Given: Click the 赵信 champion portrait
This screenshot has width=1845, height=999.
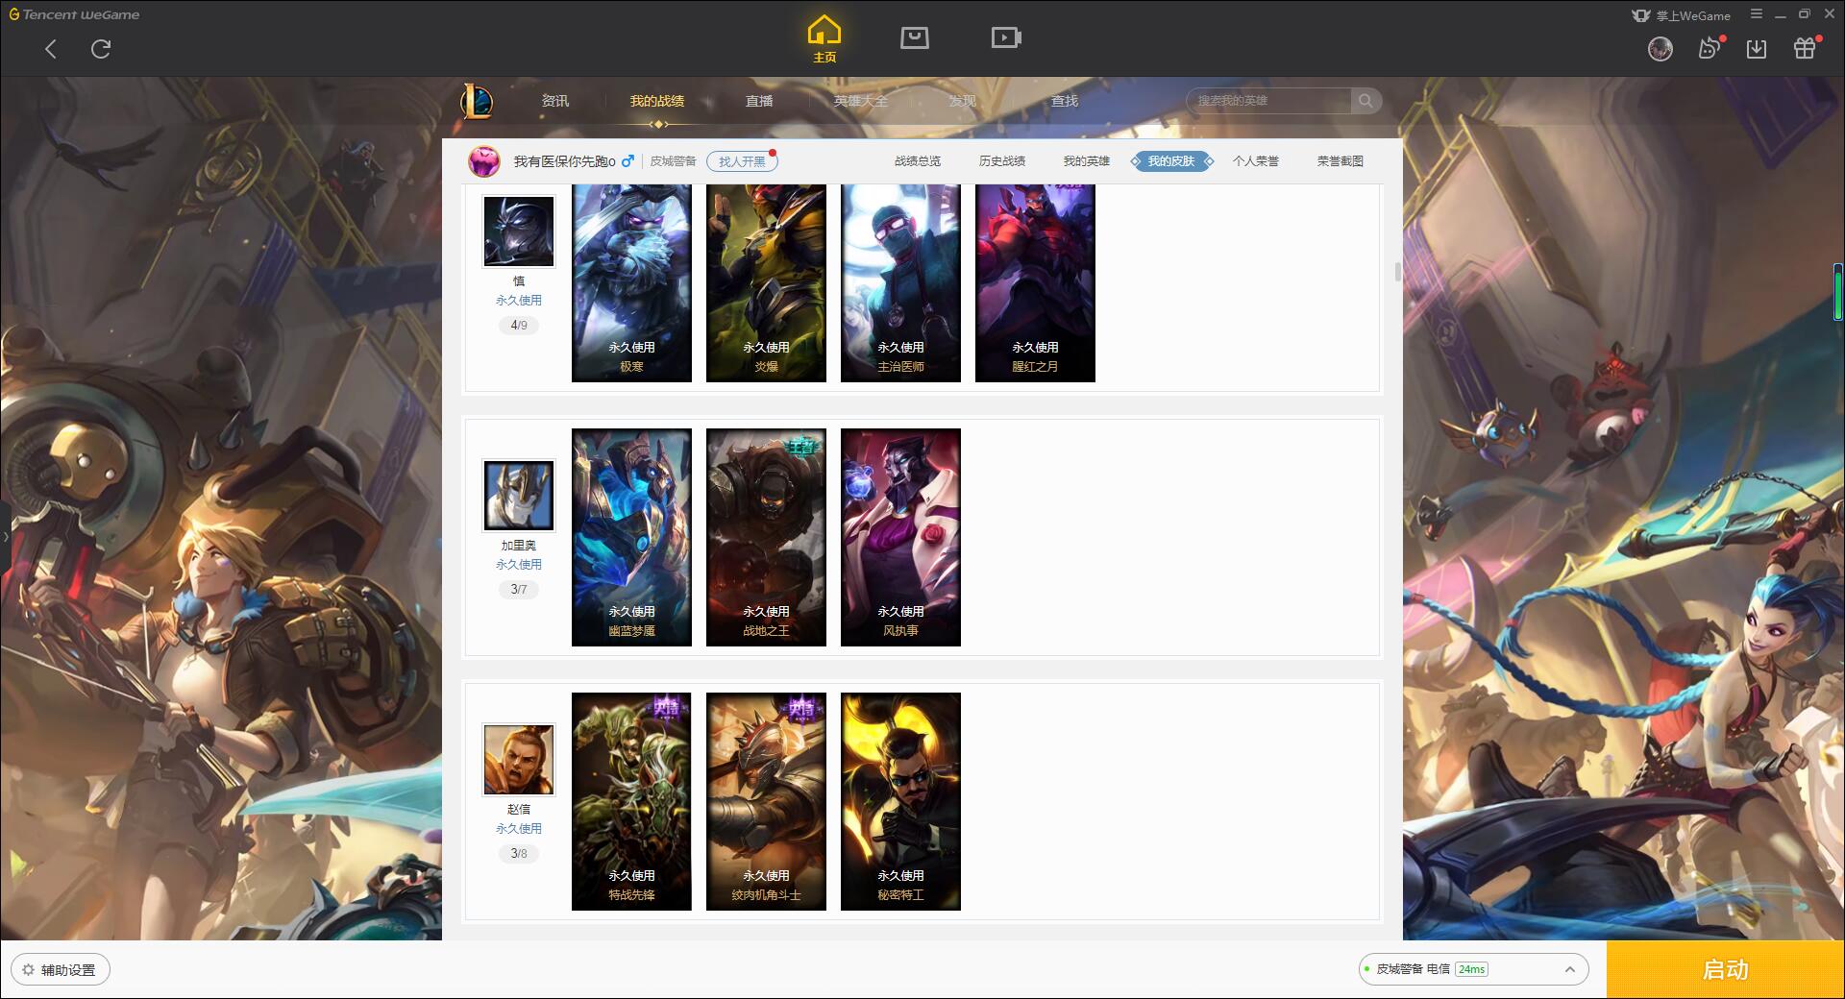Looking at the screenshot, I should click(519, 760).
